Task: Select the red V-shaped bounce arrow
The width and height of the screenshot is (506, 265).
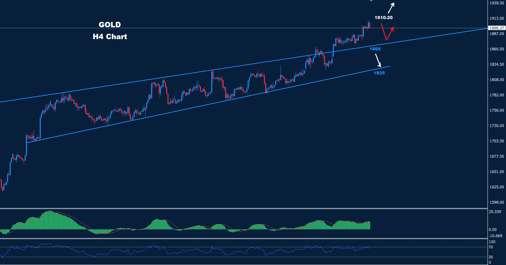Action: point(387,33)
